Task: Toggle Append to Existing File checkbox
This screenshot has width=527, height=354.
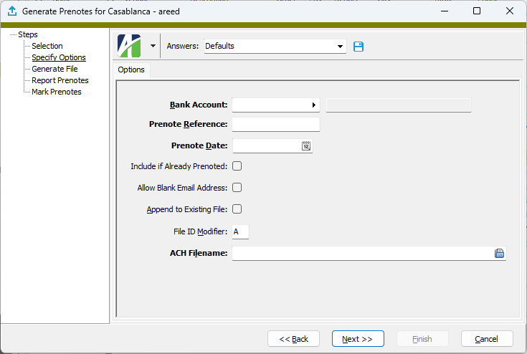Action: pyautogui.click(x=237, y=209)
